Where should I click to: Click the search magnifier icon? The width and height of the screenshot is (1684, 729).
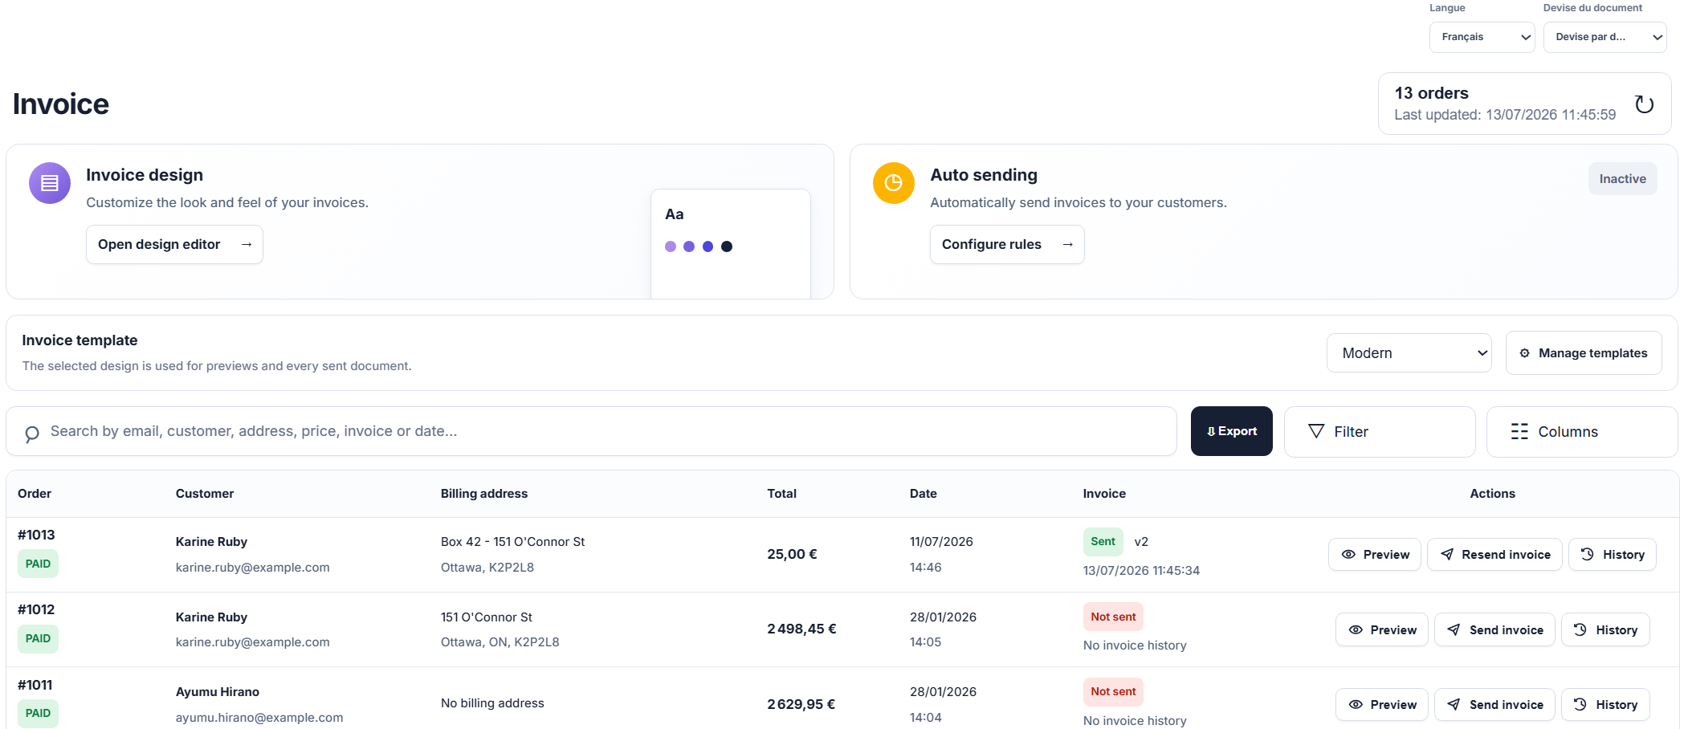point(32,434)
